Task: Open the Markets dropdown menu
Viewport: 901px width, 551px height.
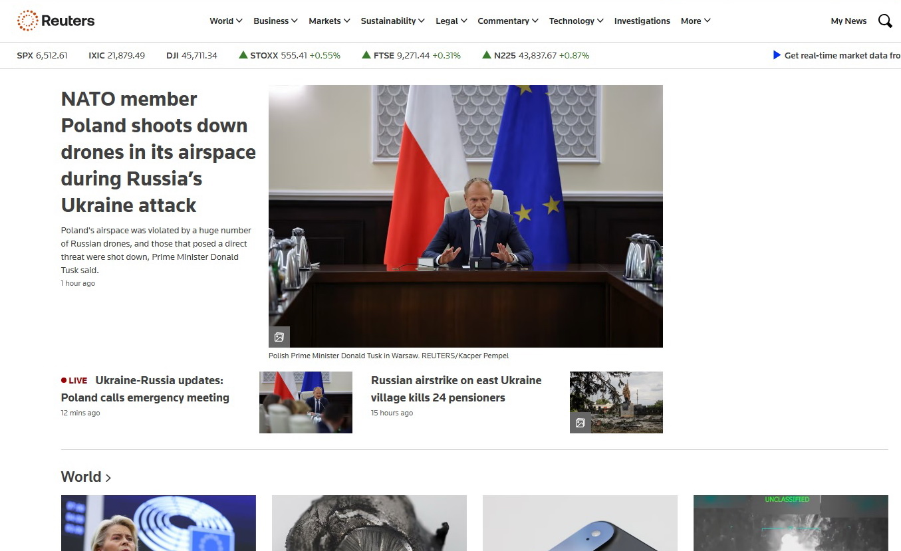Action: pos(329,21)
